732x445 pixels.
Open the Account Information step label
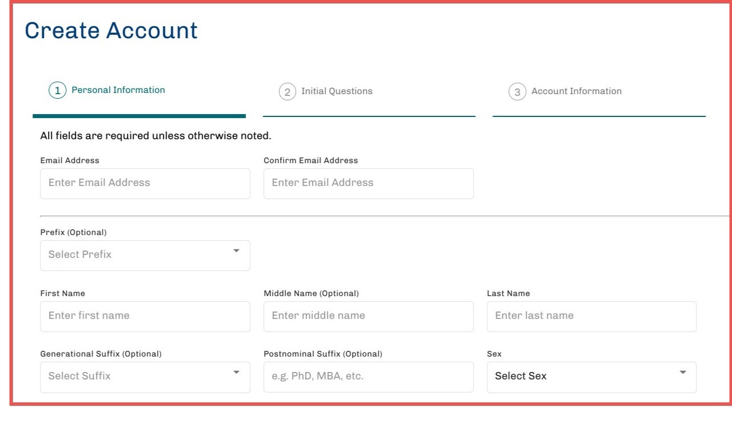click(x=576, y=91)
